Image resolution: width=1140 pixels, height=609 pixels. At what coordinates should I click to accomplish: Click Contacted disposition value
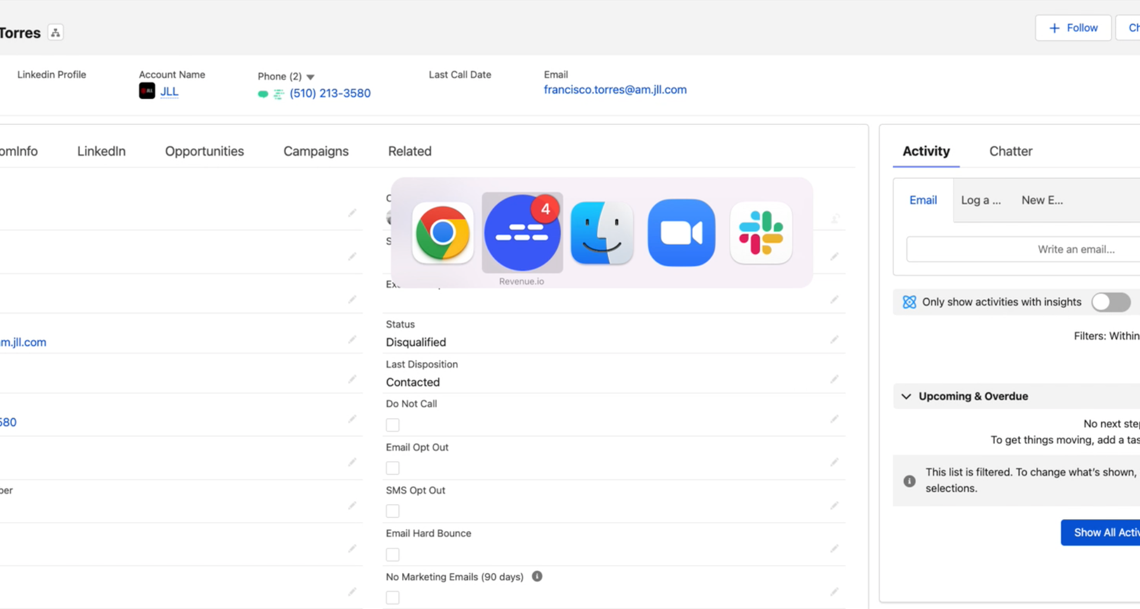tap(413, 382)
